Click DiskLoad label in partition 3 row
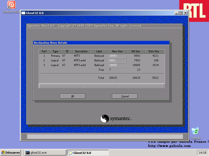The height and width of the screenshot is (156, 209). coord(99,65)
